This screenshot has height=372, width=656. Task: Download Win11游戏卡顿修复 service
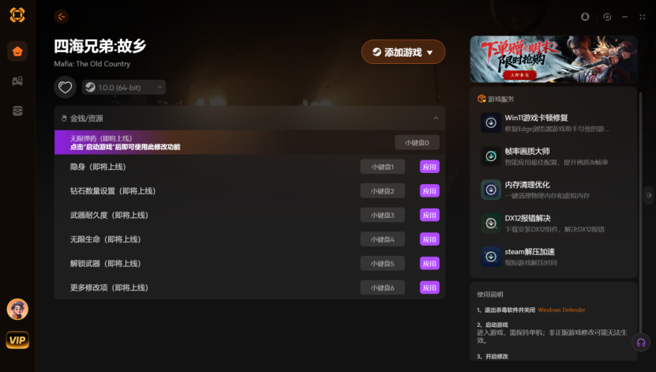click(x=491, y=122)
